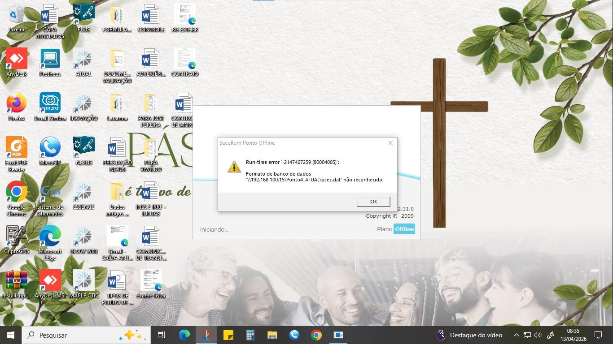Open File Explorer from the taskbar

(x=272, y=335)
